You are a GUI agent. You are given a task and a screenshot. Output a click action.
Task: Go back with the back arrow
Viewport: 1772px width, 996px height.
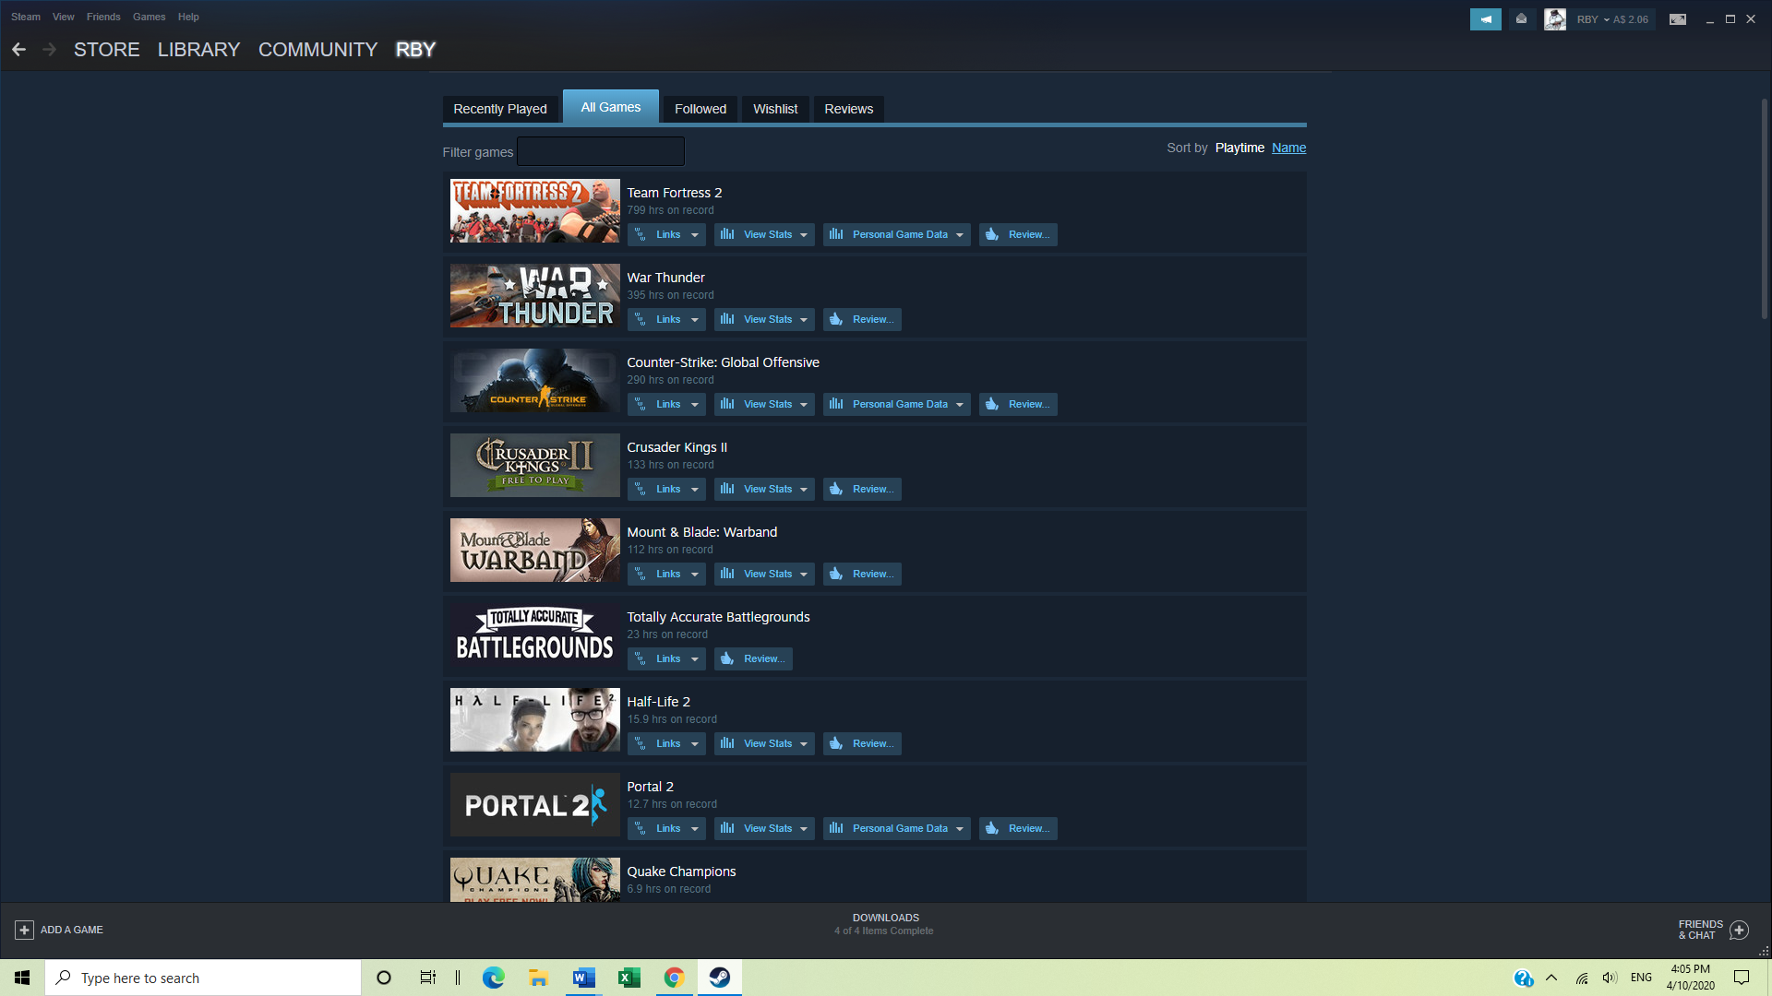18,50
